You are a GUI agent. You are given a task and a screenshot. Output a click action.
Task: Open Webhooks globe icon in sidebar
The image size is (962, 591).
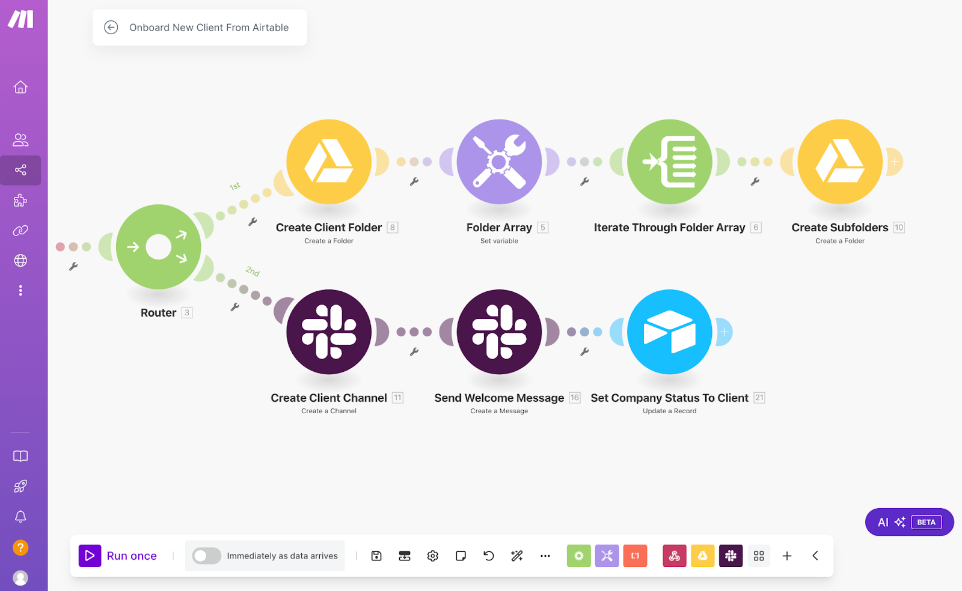coord(20,261)
